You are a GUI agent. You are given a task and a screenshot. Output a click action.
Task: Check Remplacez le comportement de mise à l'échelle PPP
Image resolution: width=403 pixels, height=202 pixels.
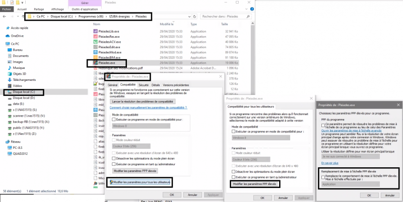(323, 177)
